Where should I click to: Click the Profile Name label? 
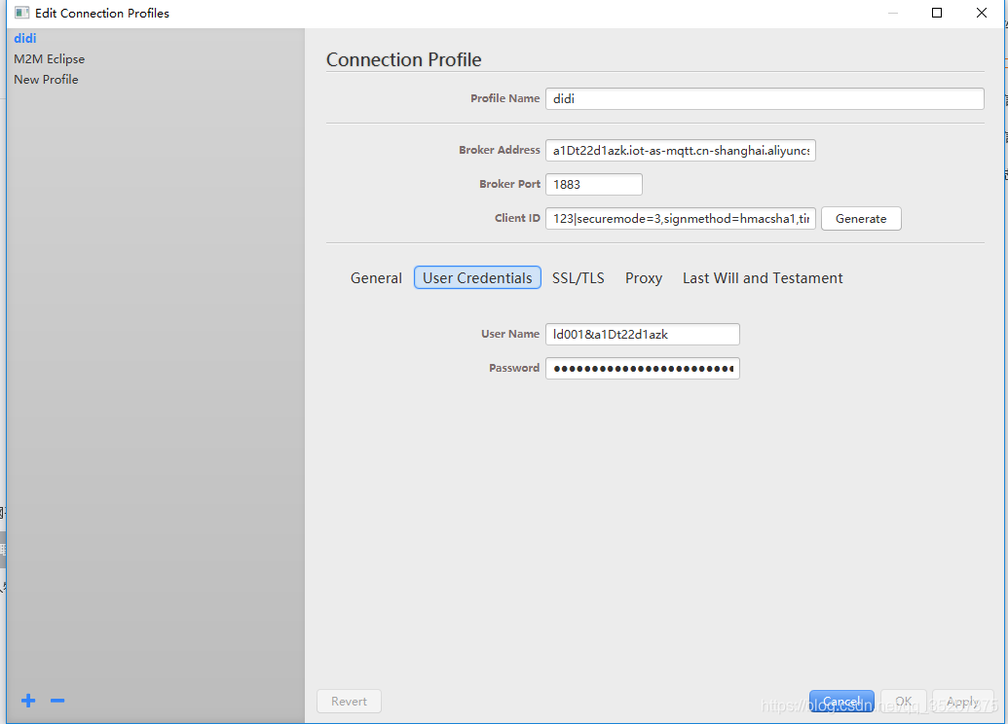(x=504, y=98)
